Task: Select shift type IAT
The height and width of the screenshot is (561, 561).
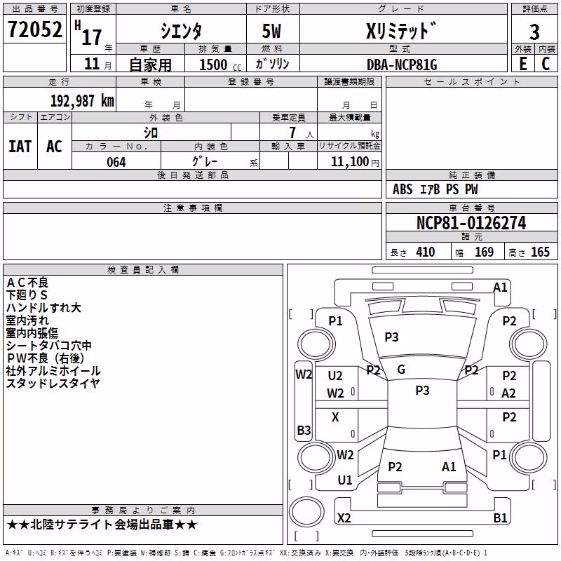Action: point(20,147)
